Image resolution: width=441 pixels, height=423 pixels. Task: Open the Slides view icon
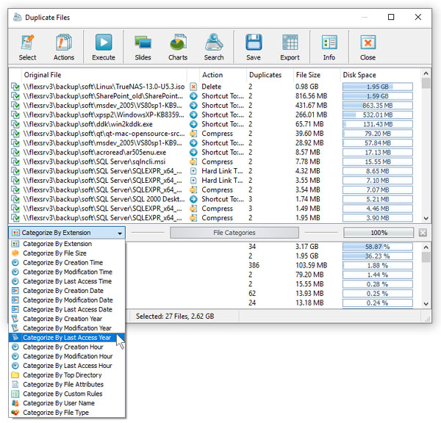point(143,47)
